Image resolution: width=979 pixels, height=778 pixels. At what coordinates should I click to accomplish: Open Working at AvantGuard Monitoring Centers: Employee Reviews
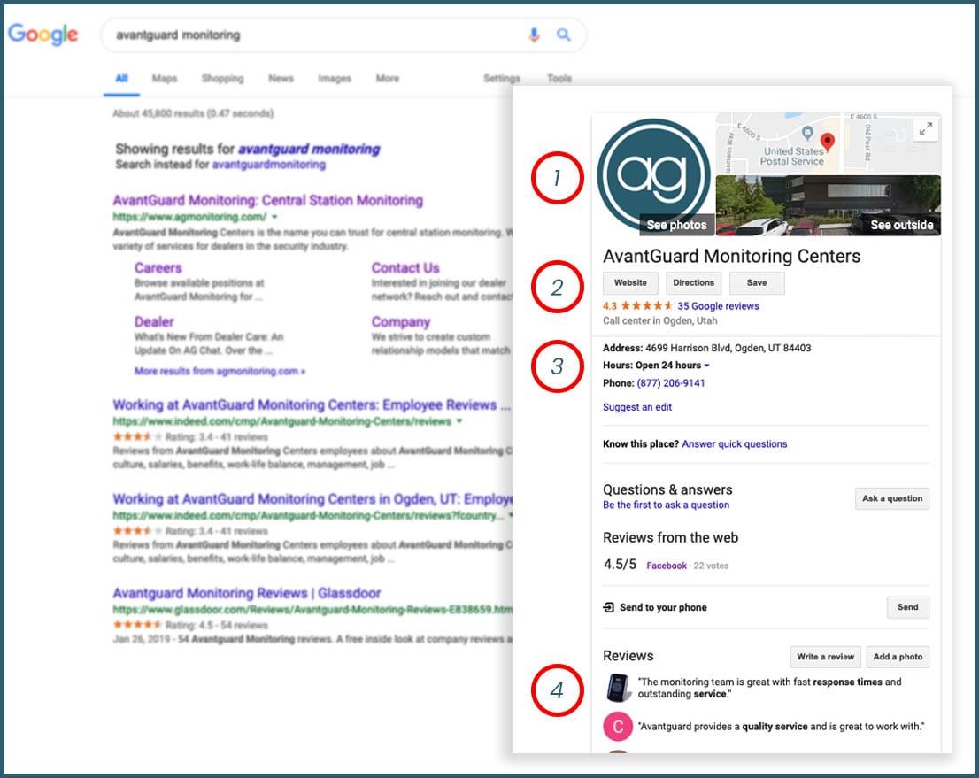312,404
